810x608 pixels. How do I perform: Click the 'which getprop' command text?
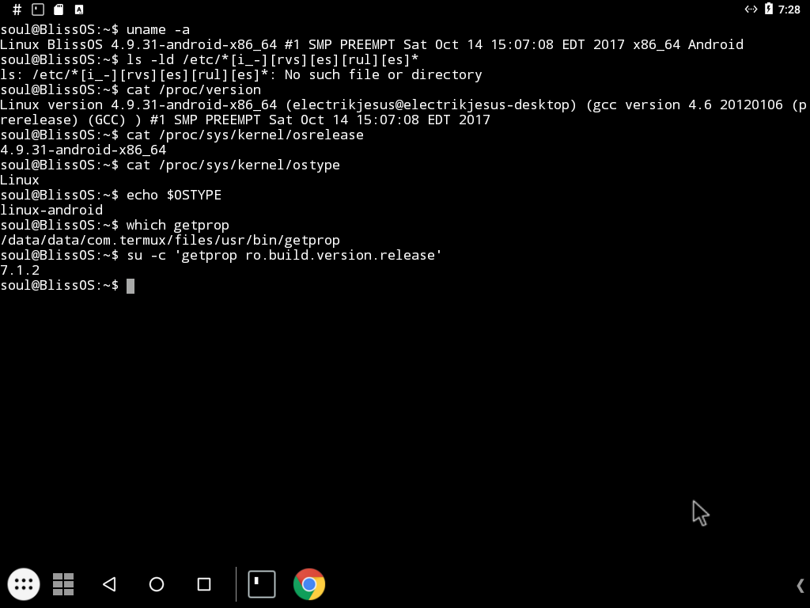178,226
